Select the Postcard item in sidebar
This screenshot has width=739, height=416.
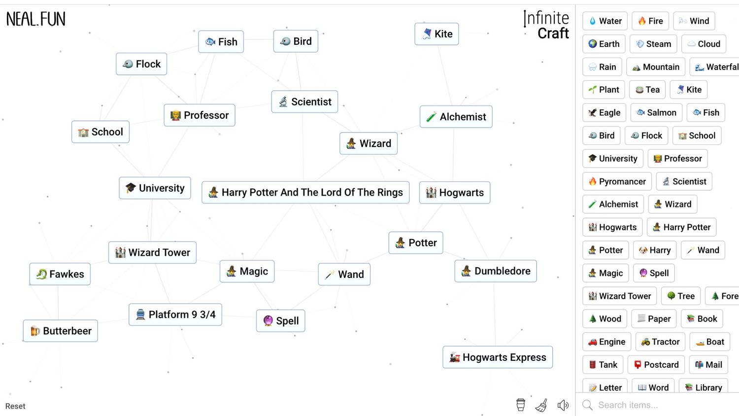pyautogui.click(x=656, y=365)
